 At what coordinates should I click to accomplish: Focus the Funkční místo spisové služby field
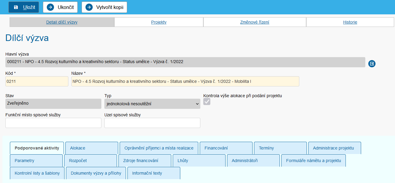coord(53,123)
